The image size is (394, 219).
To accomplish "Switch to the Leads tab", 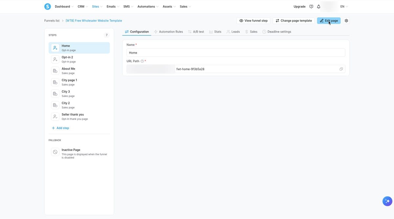I will (x=233, y=32).
